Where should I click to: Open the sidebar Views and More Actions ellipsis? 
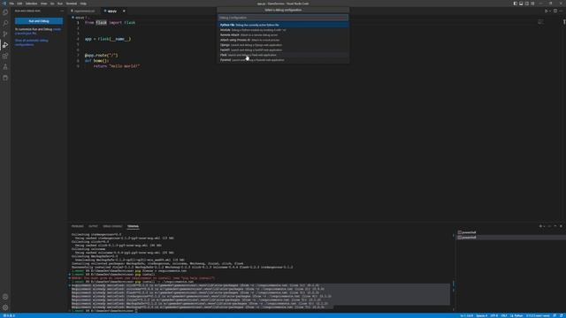pos(62,11)
